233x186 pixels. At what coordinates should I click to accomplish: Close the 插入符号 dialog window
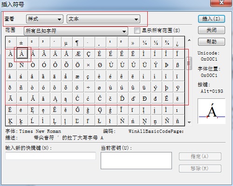[x=221, y=3]
